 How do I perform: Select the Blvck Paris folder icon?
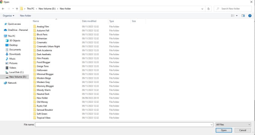tap(34, 34)
